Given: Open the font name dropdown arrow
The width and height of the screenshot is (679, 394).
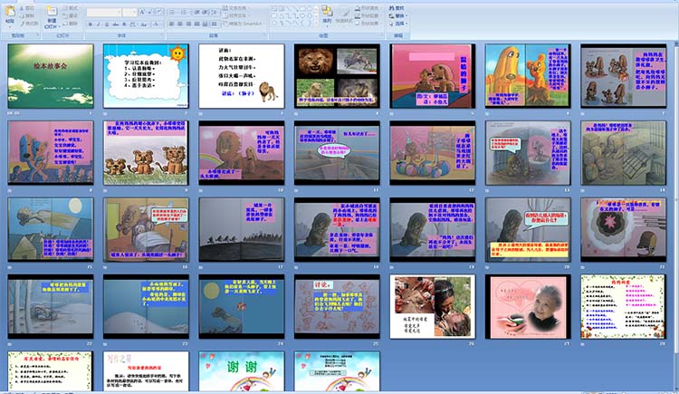Looking at the screenshot, I should tap(120, 12).
